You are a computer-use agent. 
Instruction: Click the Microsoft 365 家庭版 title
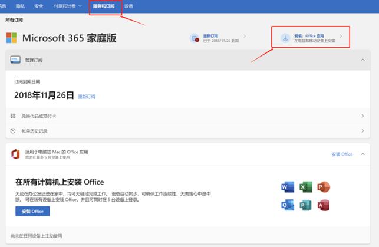coord(69,38)
